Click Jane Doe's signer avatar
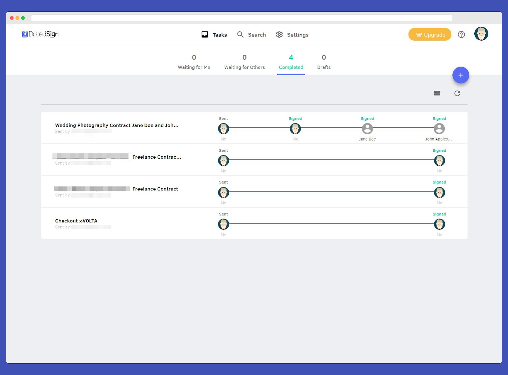Image resolution: width=508 pixels, height=375 pixels. 367,129
